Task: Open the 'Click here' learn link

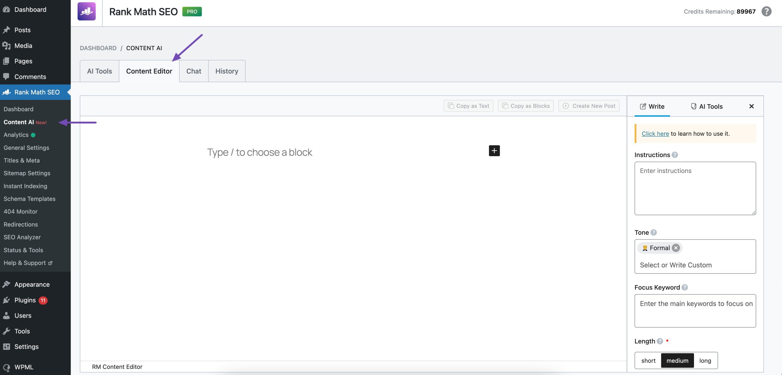Action: pos(655,134)
